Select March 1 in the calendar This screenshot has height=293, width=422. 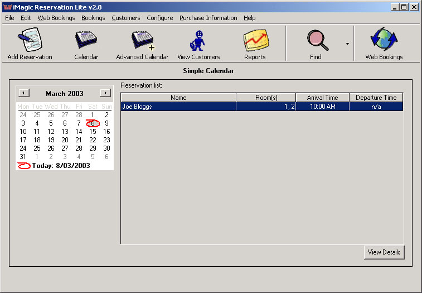93,115
